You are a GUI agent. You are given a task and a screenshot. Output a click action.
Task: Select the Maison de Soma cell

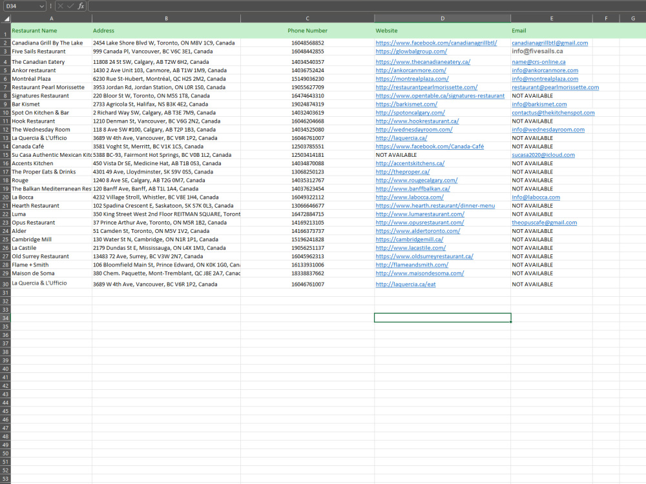tap(52, 273)
